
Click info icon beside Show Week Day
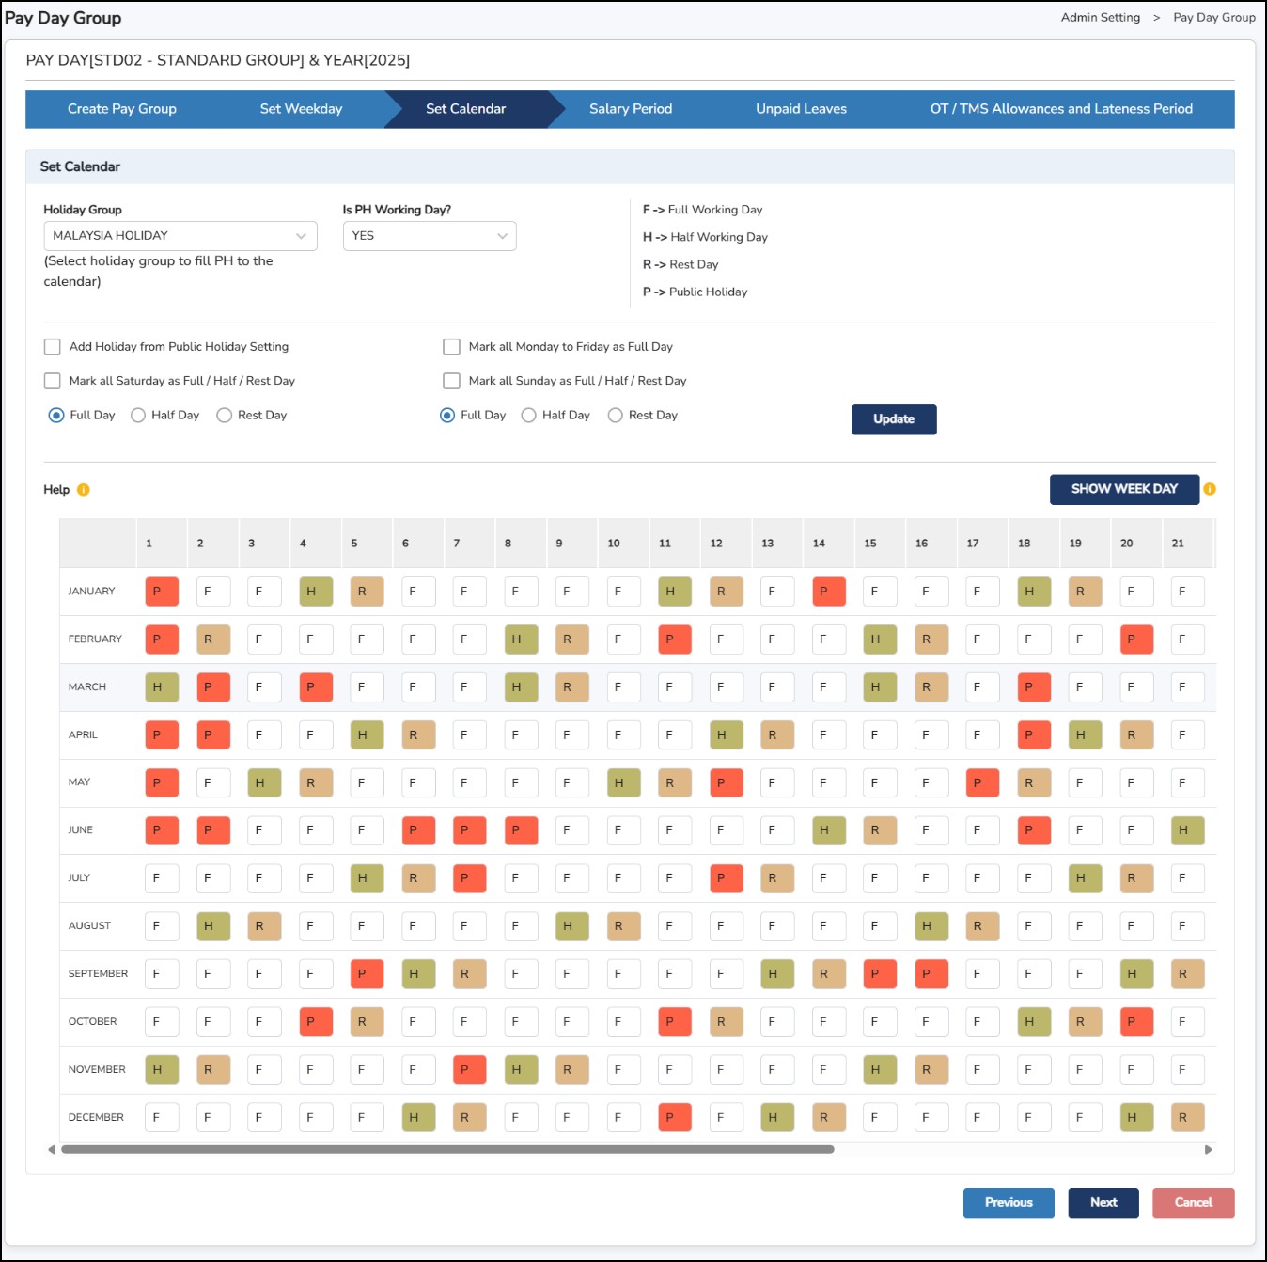(1210, 489)
